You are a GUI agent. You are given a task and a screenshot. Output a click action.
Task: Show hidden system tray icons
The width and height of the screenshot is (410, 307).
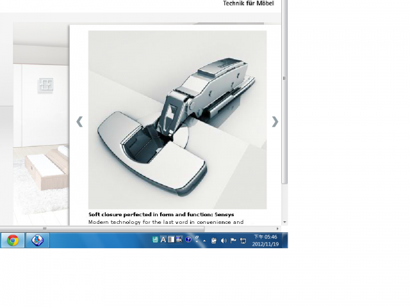point(204,240)
